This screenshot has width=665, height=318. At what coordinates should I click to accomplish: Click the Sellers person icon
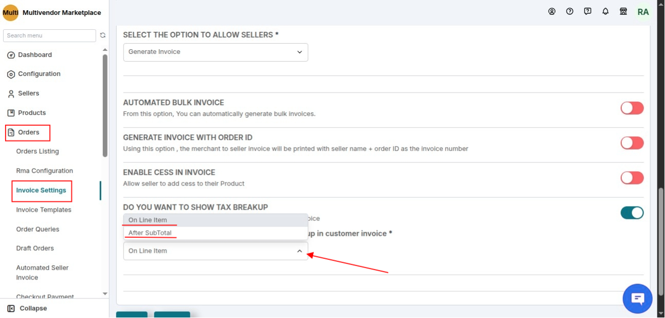click(x=11, y=94)
